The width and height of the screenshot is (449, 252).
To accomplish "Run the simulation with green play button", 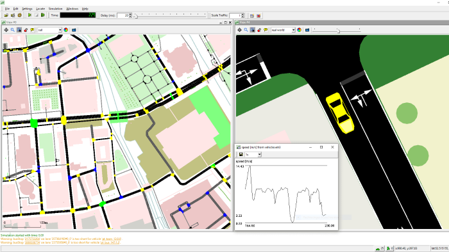I will (x=30, y=15).
